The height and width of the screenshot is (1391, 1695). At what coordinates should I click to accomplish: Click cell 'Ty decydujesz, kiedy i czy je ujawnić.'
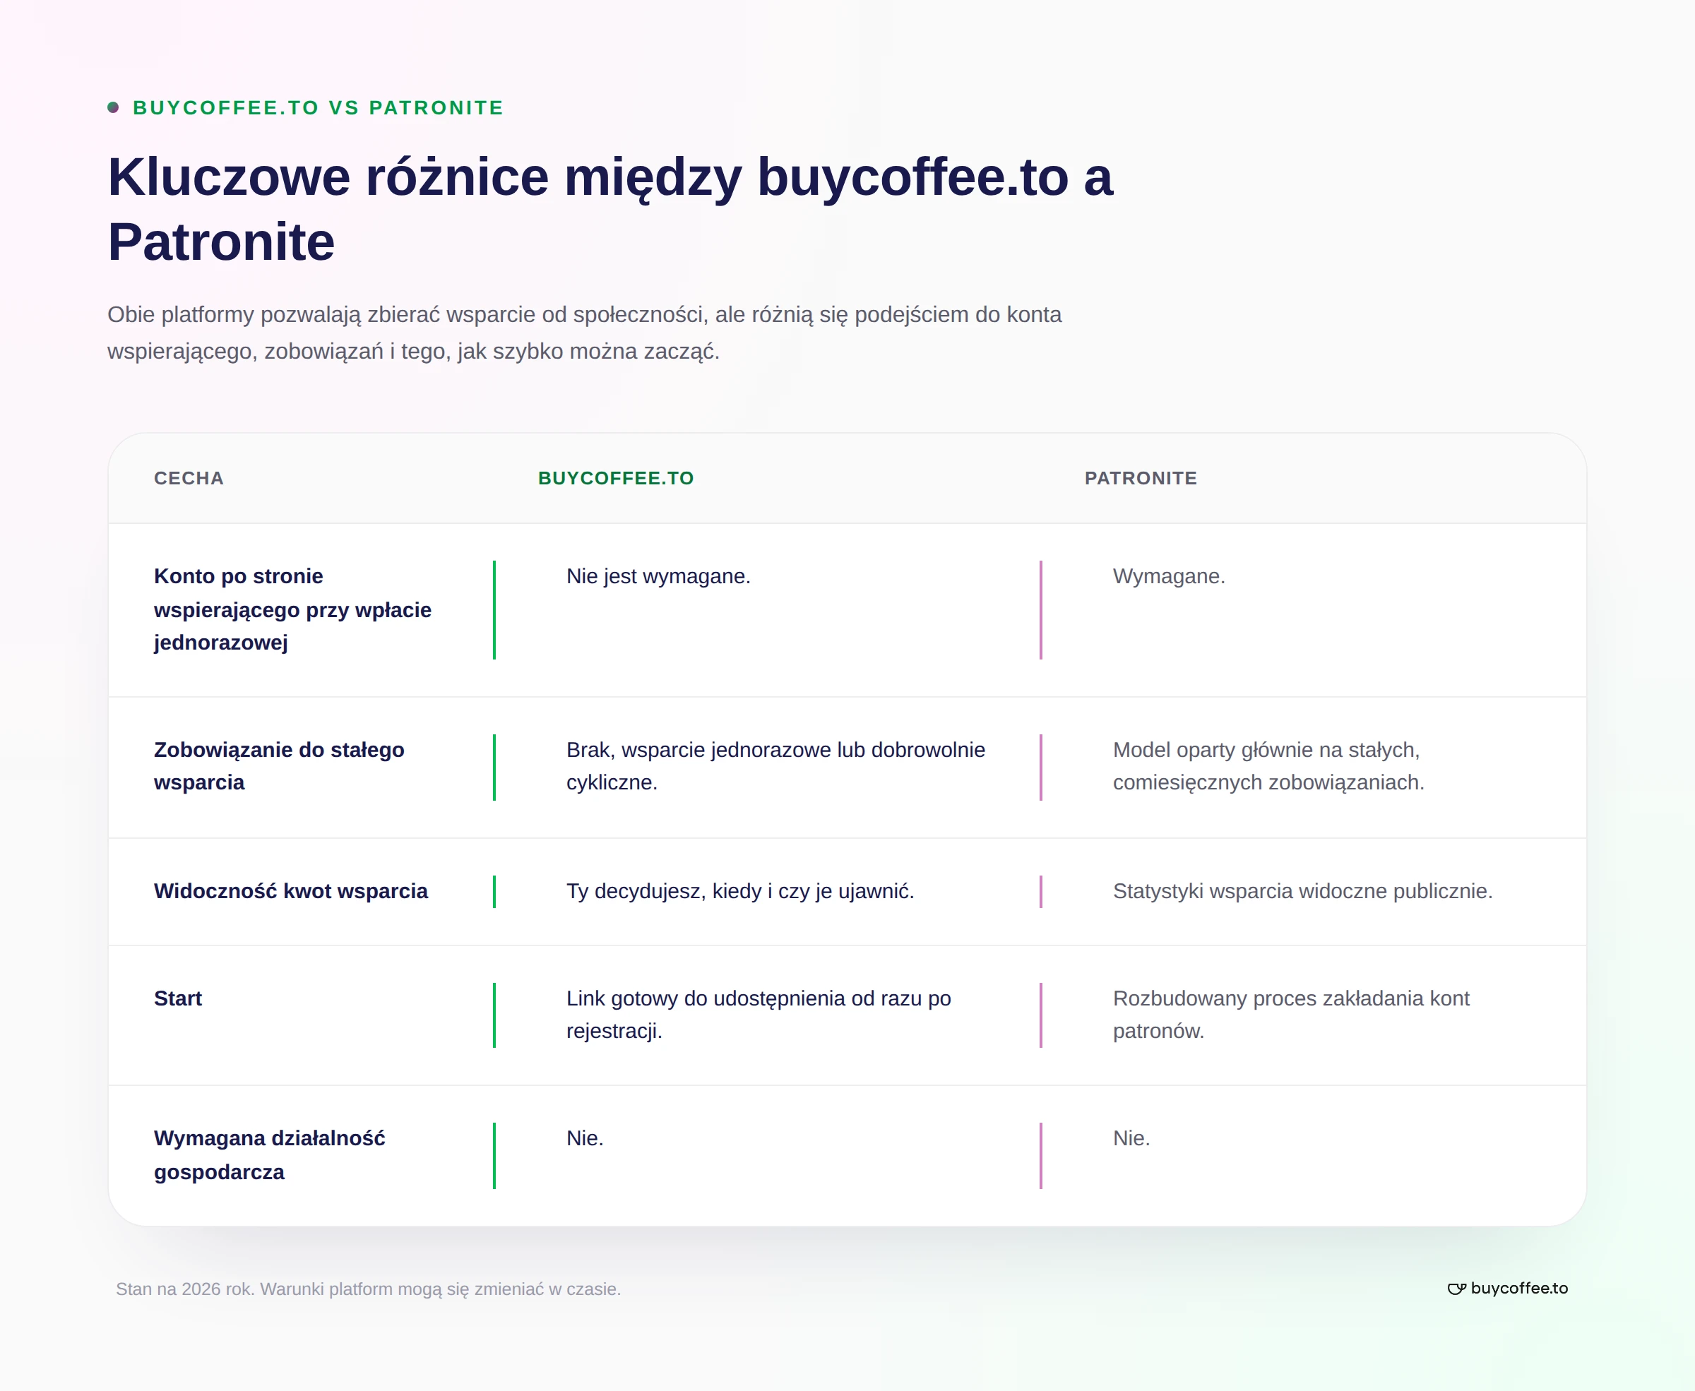tap(739, 891)
